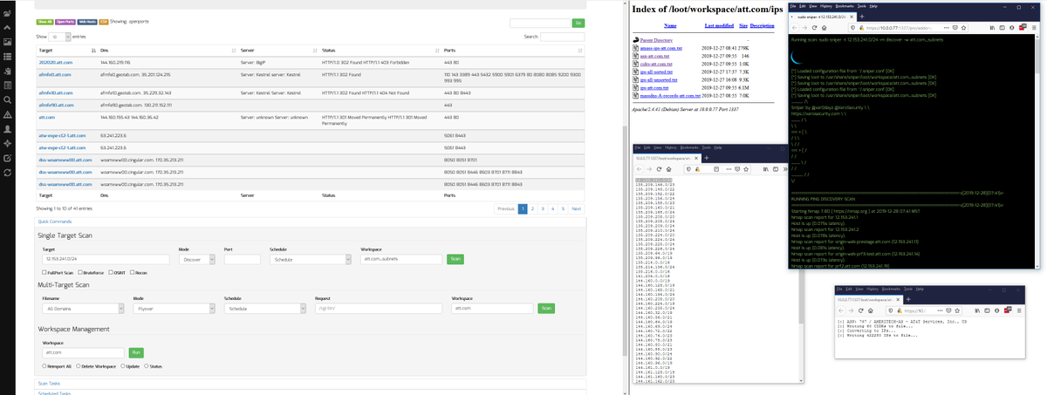
Task: Enable the OSINT checkbox
Action: [x=111, y=272]
